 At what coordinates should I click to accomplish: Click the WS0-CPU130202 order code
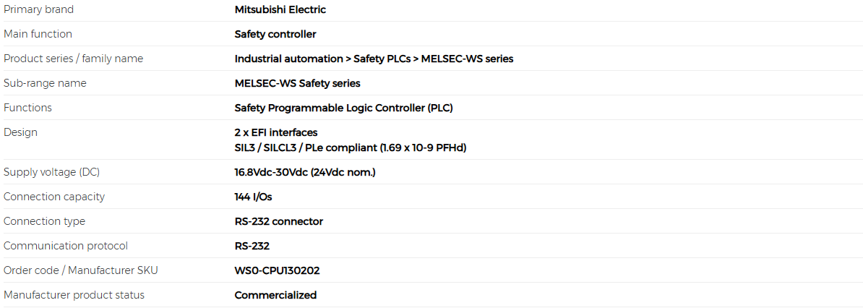click(x=277, y=270)
